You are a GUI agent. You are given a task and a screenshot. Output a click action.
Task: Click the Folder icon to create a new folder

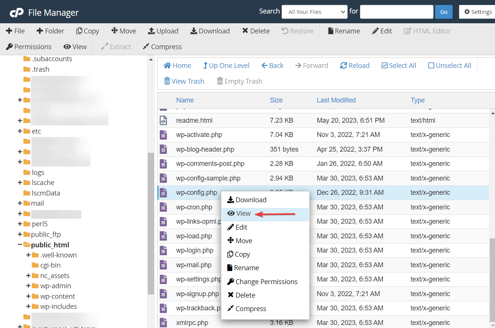tap(50, 31)
